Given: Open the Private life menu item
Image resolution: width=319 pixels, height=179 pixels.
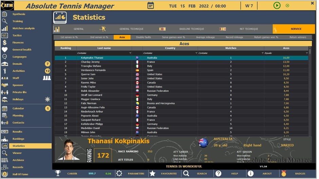Looking at the screenshot, I should tap(20, 93).
